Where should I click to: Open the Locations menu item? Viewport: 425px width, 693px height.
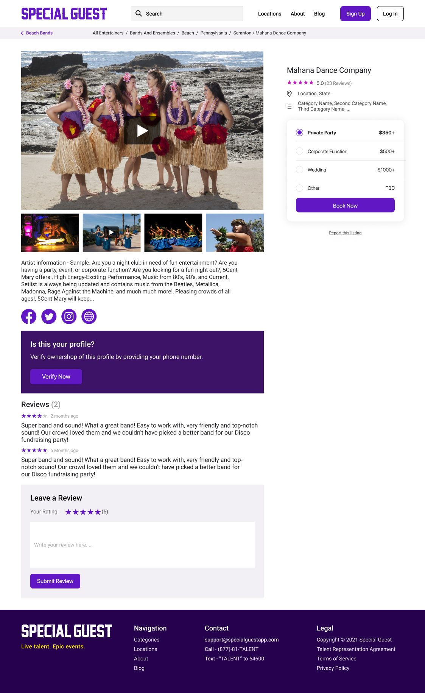(x=269, y=14)
